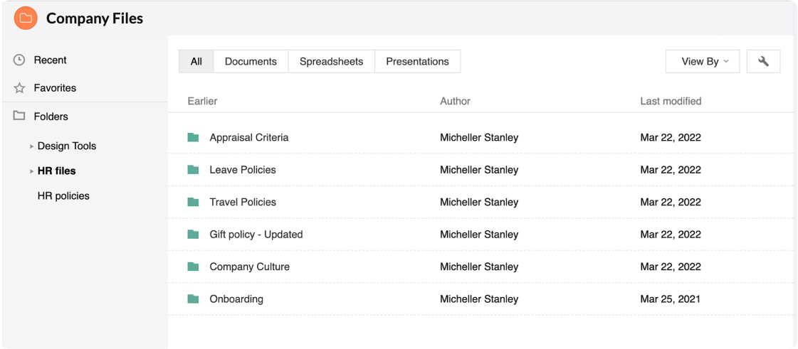Expand the HR files tree arrow
Viewport: 798px width, 349px height.
(x=31, y=171)
